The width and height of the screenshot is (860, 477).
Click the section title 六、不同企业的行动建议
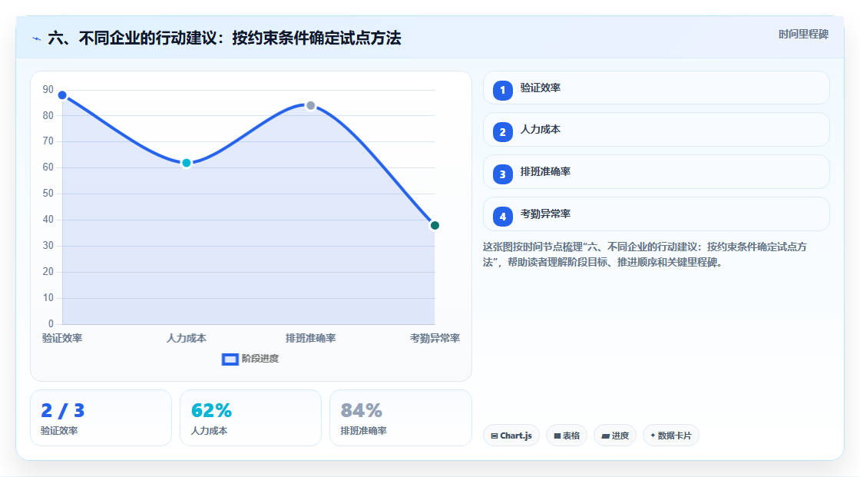(224, 38)
